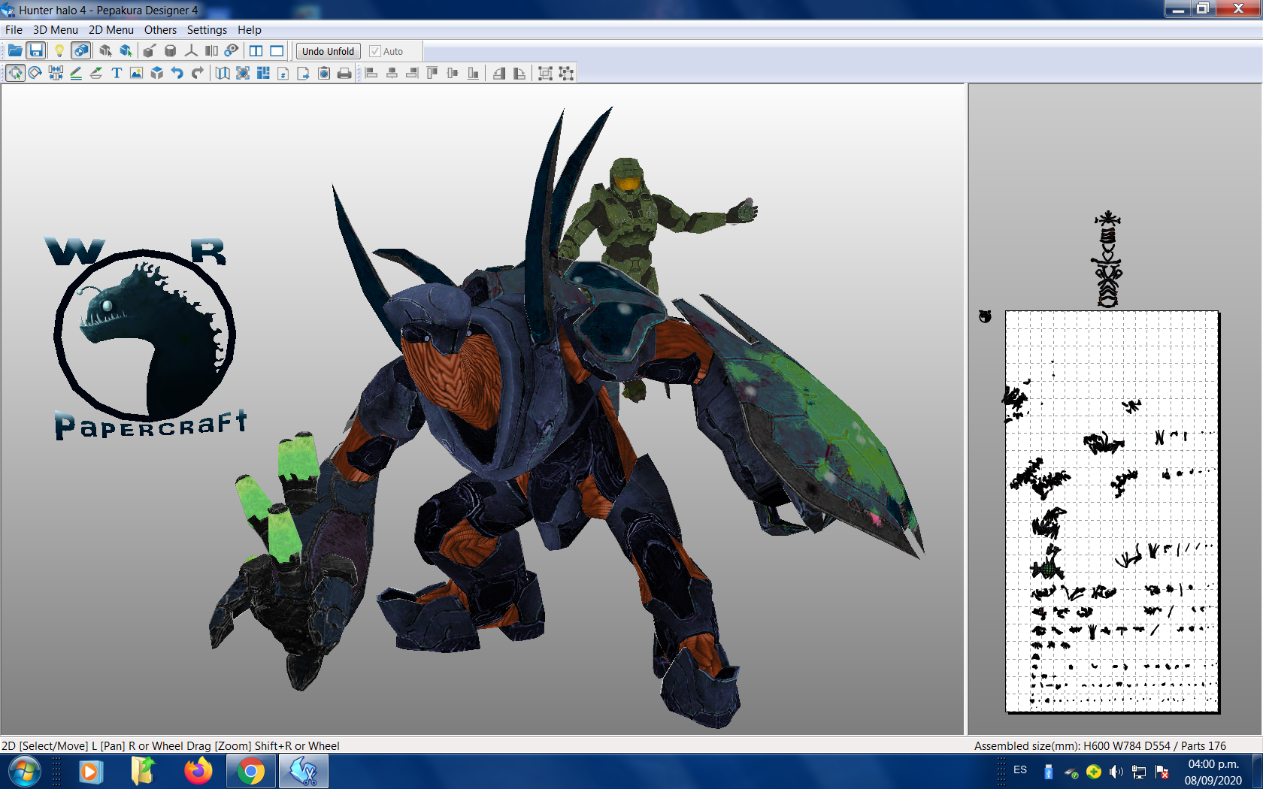The width and height of the screenshot is (1263, 789).
Task: Open the File menu
Action: pyautogui.click(x=14, y=29)
